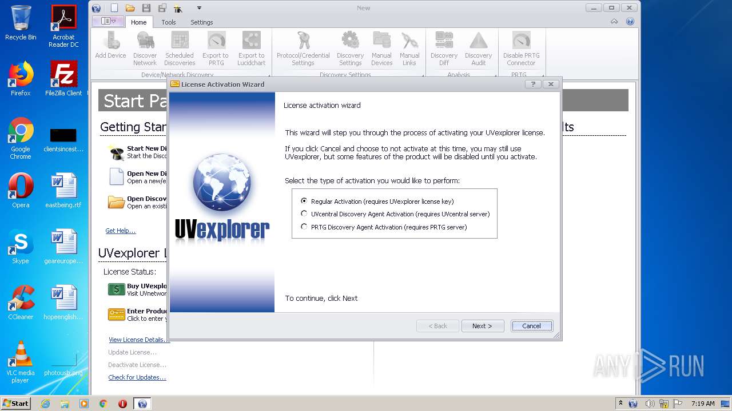Select UVcentral Discovery Agent Activation option
Image resolution: width=732 pixels, height=411 pixels.
point(304,213)
